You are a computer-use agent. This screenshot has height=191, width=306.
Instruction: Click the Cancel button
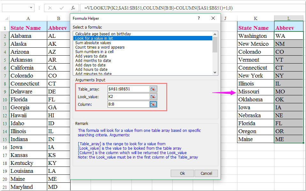pos(207,174)
